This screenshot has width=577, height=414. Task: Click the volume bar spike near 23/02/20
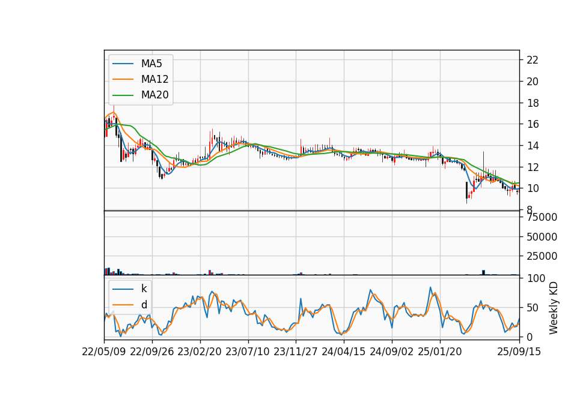(x=210, y=272)
